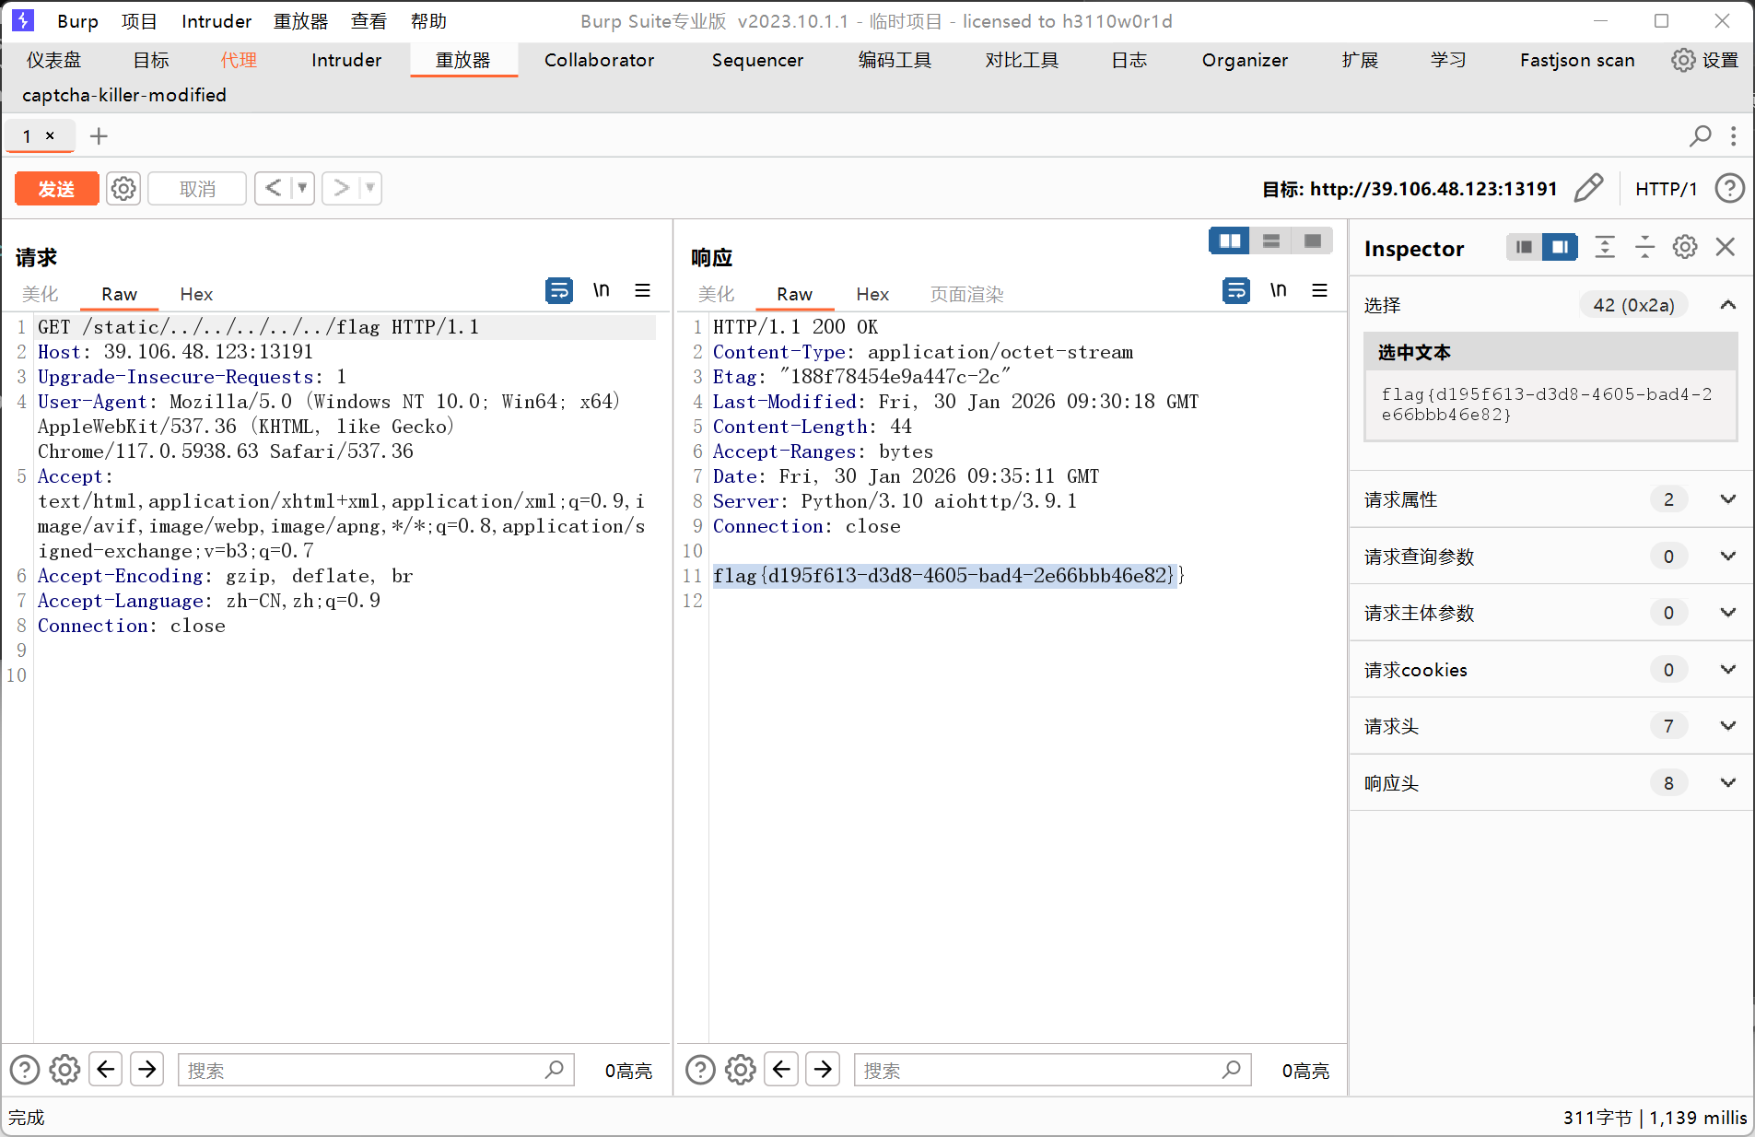This screenshot has height=1137, width=1755.
Task: Expand all Inspector sections
Action: pos(1605,247)
